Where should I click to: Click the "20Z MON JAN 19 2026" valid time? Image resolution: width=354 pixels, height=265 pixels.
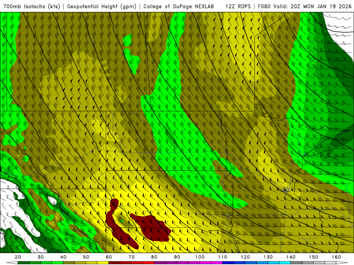pos(322,6)
